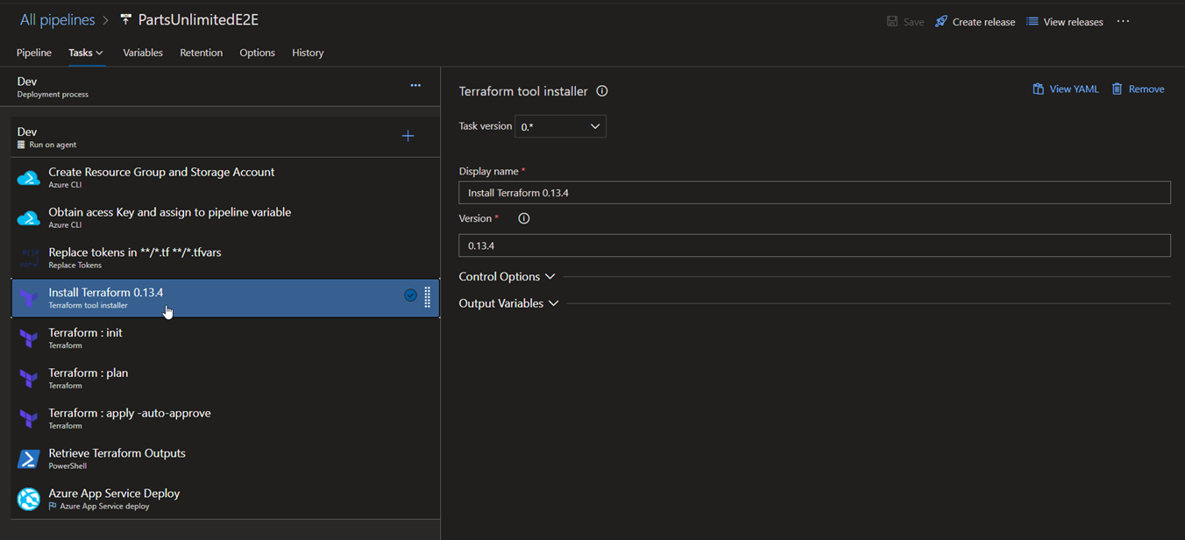Click the Terraform icon beside apply -auto-approve
The image size is (1185, 540).
[29, 419]
